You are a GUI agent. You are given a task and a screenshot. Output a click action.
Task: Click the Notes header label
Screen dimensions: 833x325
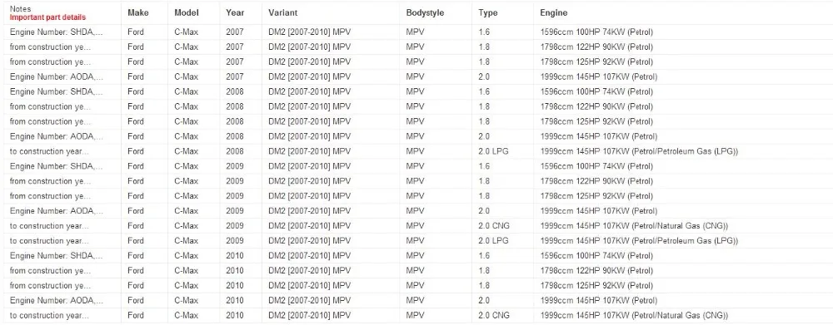tap(20, 9)
